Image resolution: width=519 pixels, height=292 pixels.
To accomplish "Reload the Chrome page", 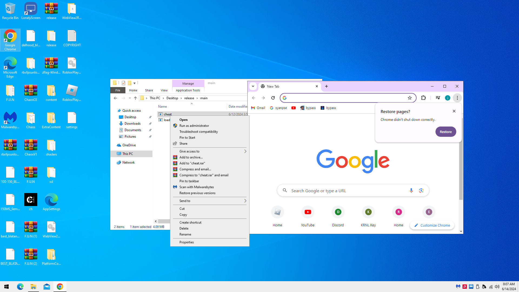I will (273, 98).
